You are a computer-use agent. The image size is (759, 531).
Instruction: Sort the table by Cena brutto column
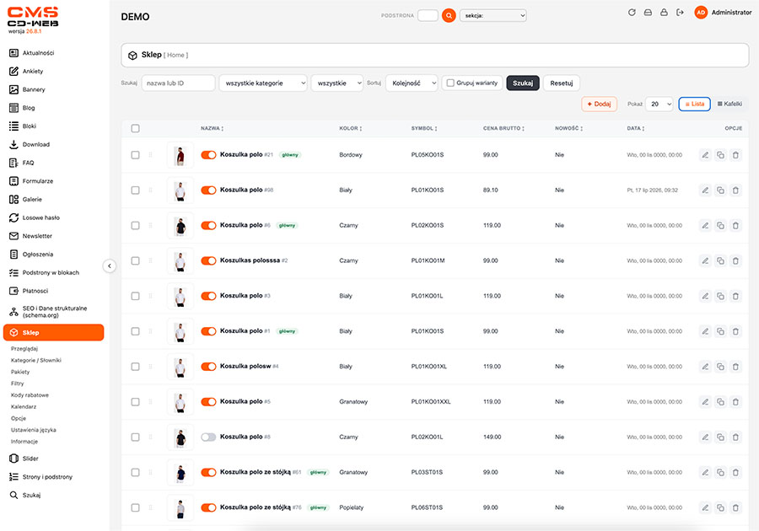point(503,129)
